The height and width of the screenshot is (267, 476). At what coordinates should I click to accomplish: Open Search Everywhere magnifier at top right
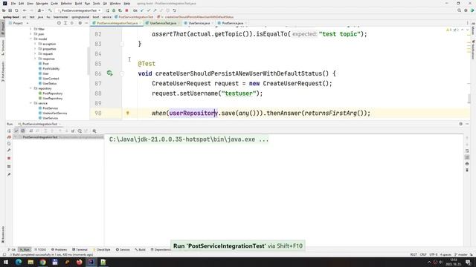click(x=459, y=10)
